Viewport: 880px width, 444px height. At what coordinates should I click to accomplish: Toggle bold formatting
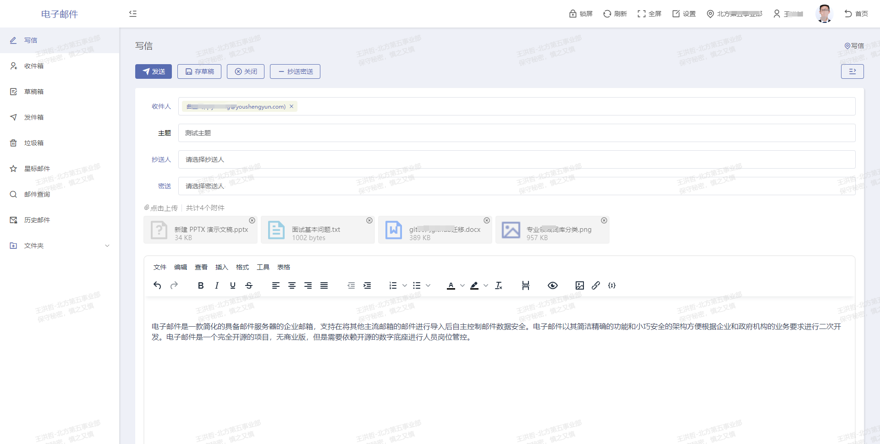coord(200,285)
